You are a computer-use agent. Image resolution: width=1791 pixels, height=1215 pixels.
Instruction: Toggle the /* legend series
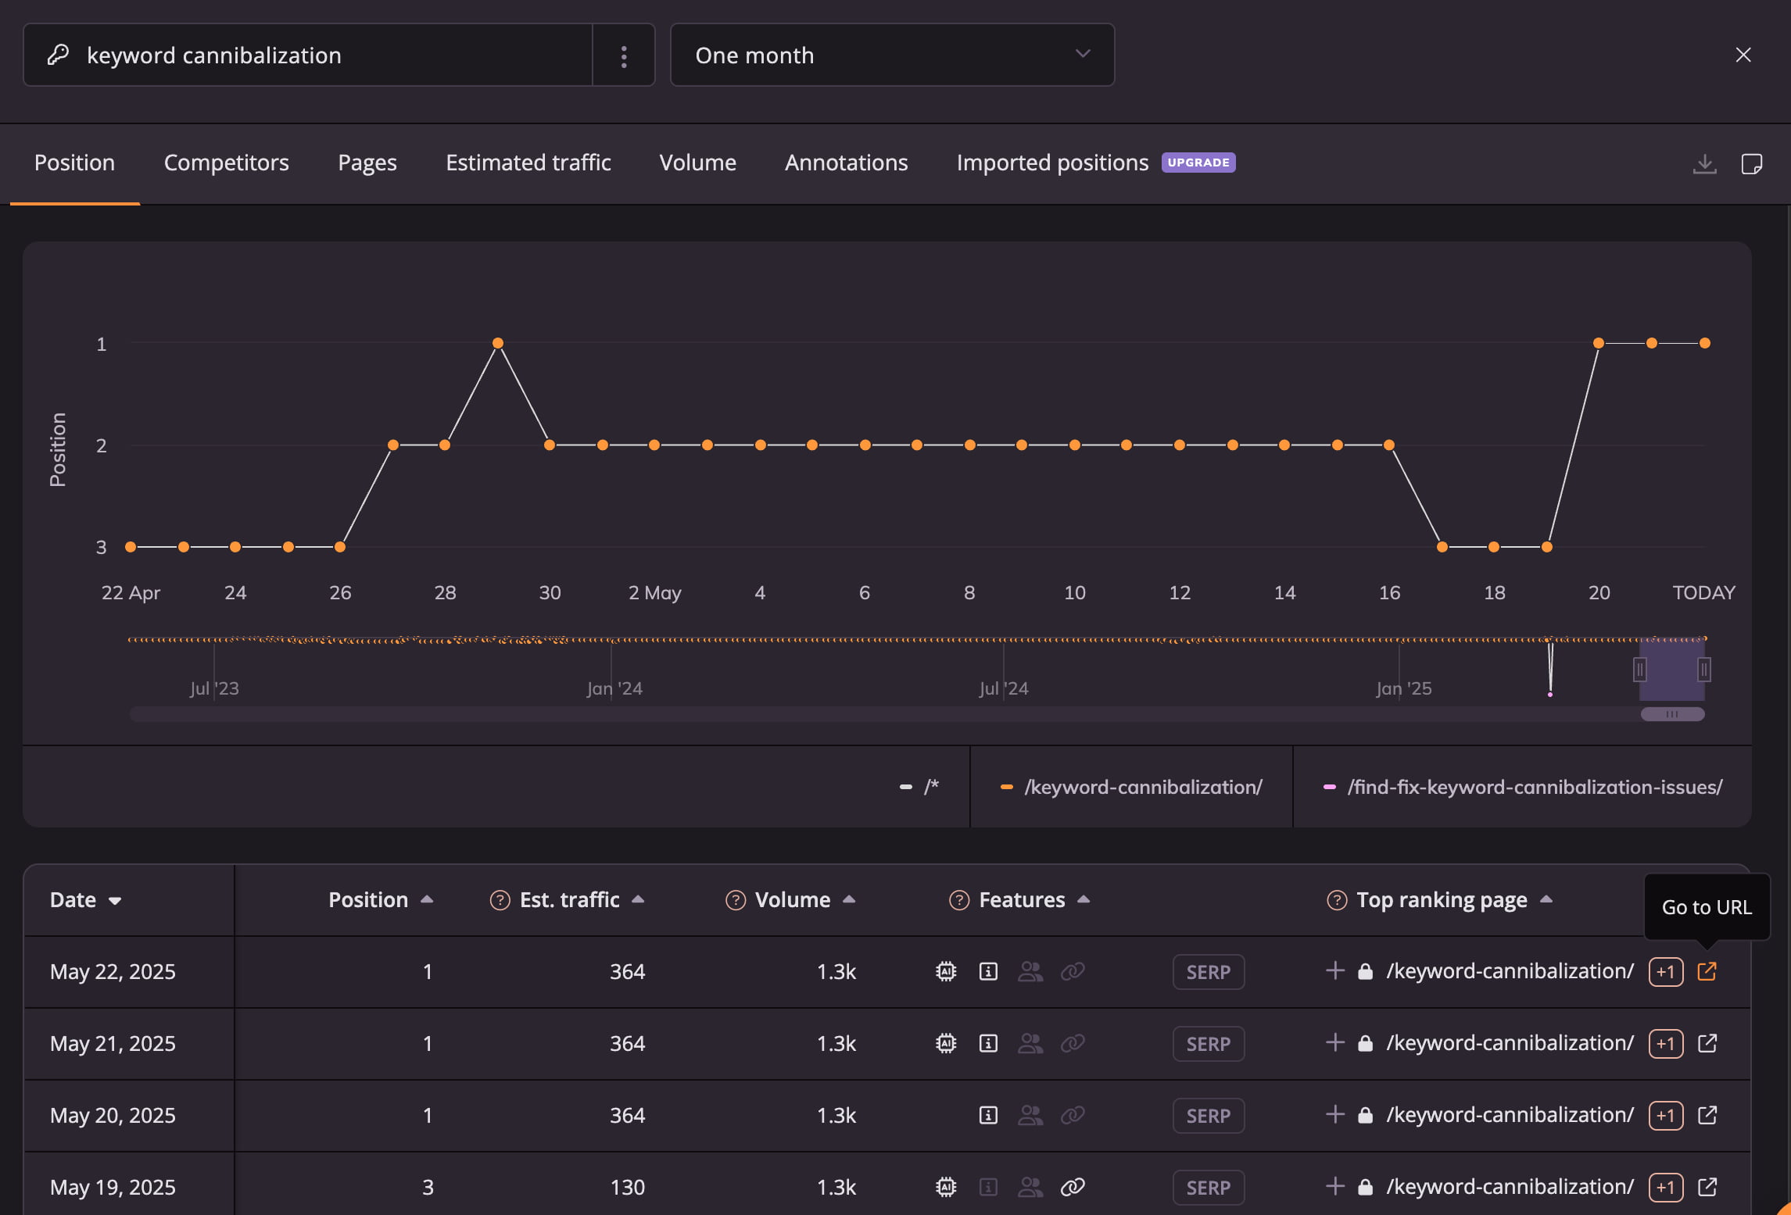point(919,787)
